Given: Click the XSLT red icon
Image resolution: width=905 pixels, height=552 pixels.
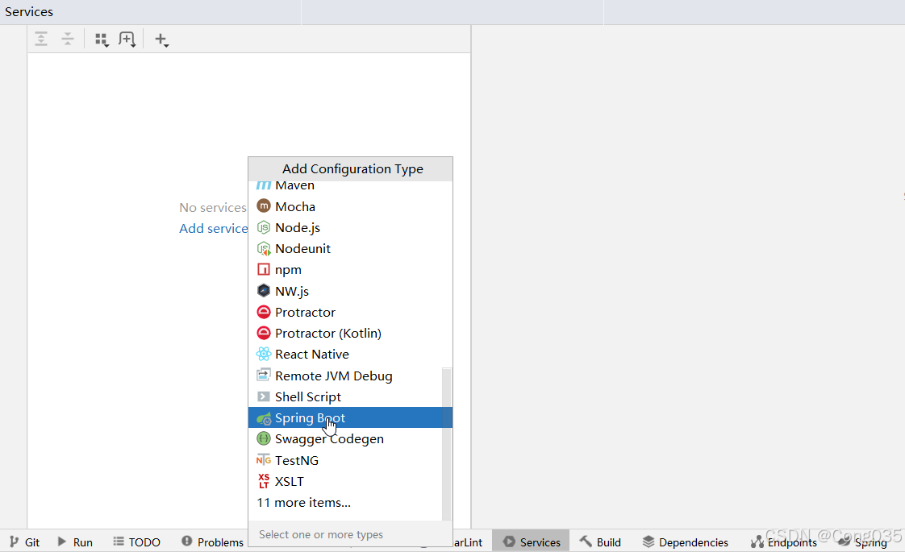Looking at the screenshot, I should click(x=264, y=480).
